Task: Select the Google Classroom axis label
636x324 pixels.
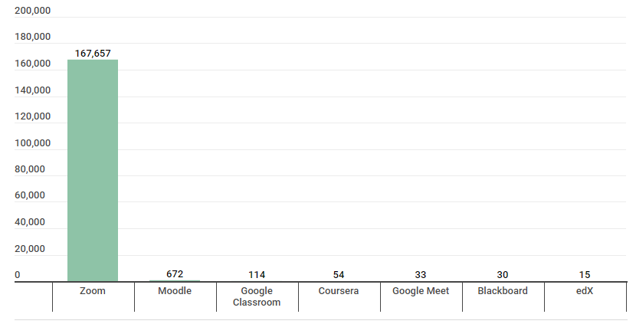Action: (x=257, y=296)
